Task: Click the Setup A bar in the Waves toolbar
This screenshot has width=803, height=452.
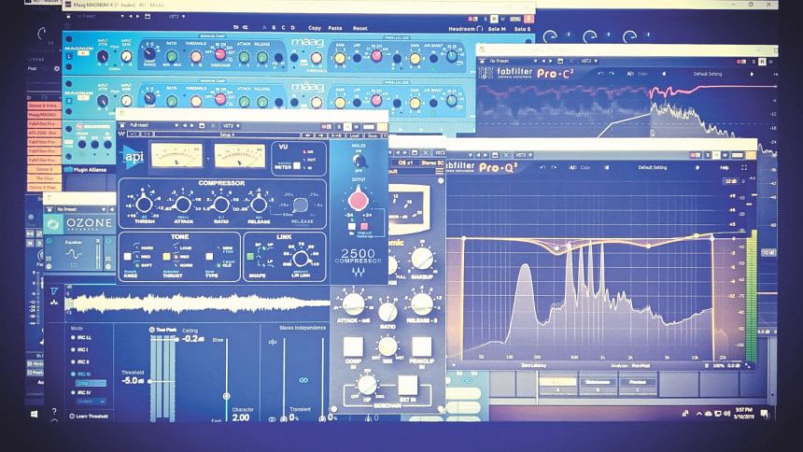Action: click(x=227, y=134)
